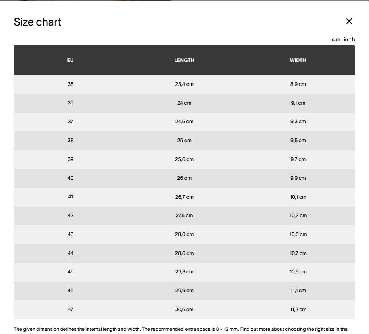This screenshot has width=369, height=334.
Task: Click the 26 cm length cell
Action: coord(184,178)
